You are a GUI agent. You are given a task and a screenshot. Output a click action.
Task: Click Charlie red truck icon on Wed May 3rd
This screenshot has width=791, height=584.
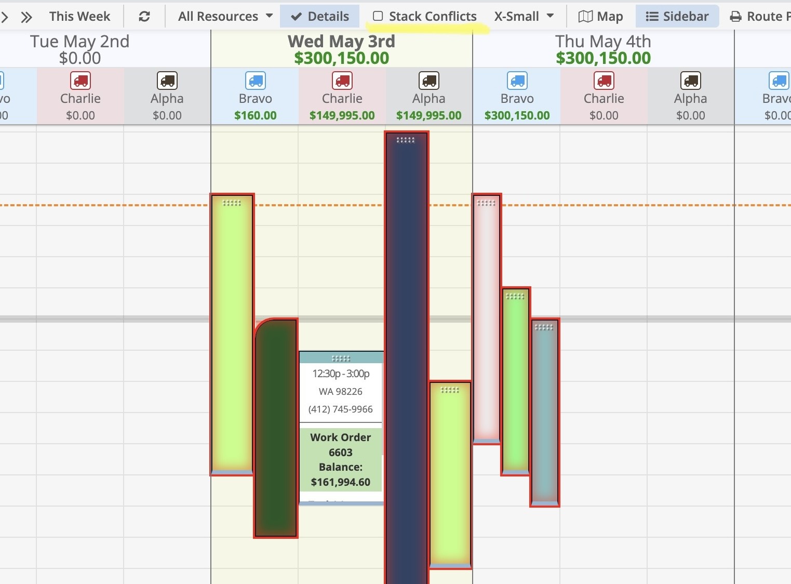click(x=342, y=81)
